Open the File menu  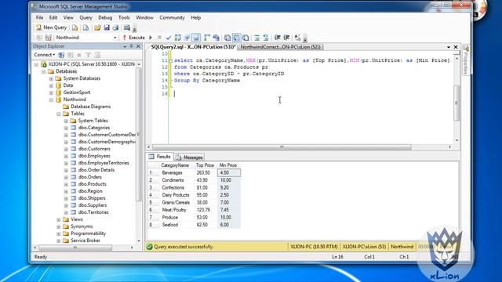39,17
